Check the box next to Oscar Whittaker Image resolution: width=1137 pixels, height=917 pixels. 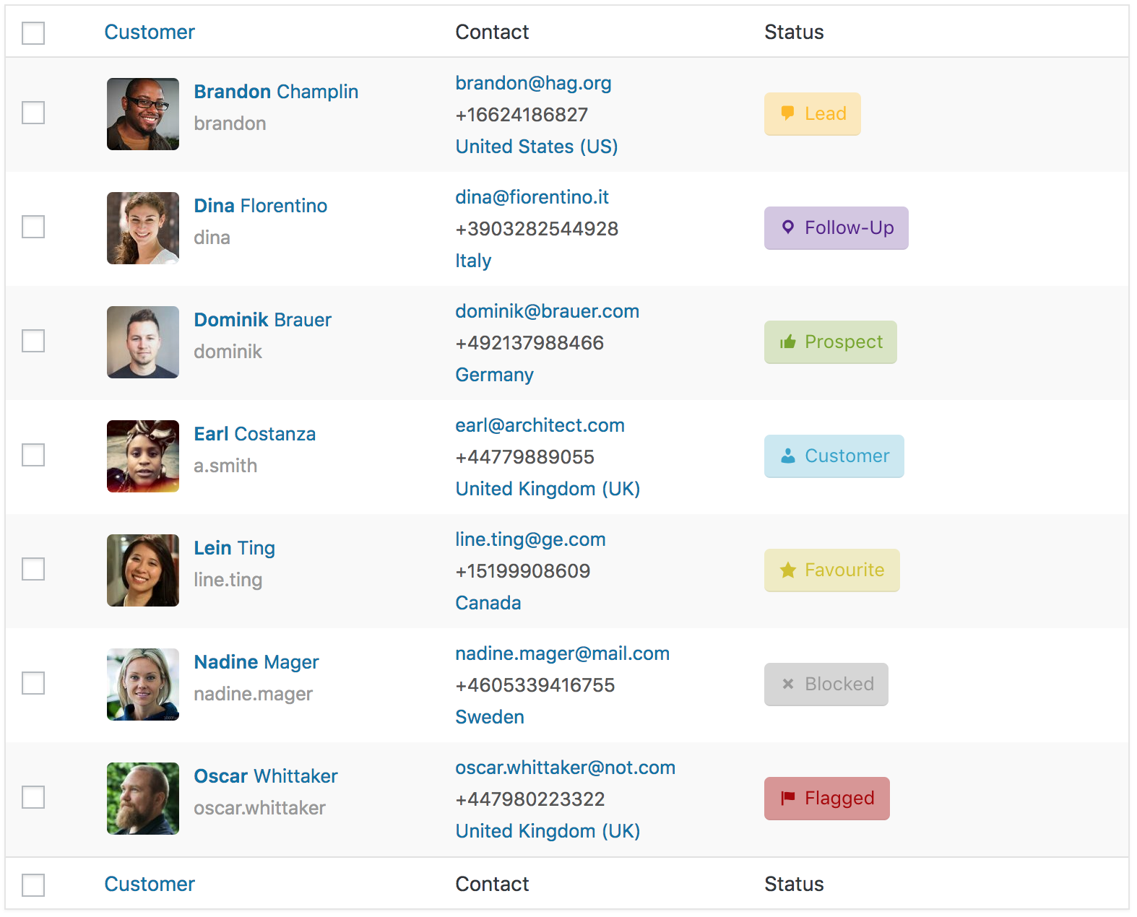33,797
